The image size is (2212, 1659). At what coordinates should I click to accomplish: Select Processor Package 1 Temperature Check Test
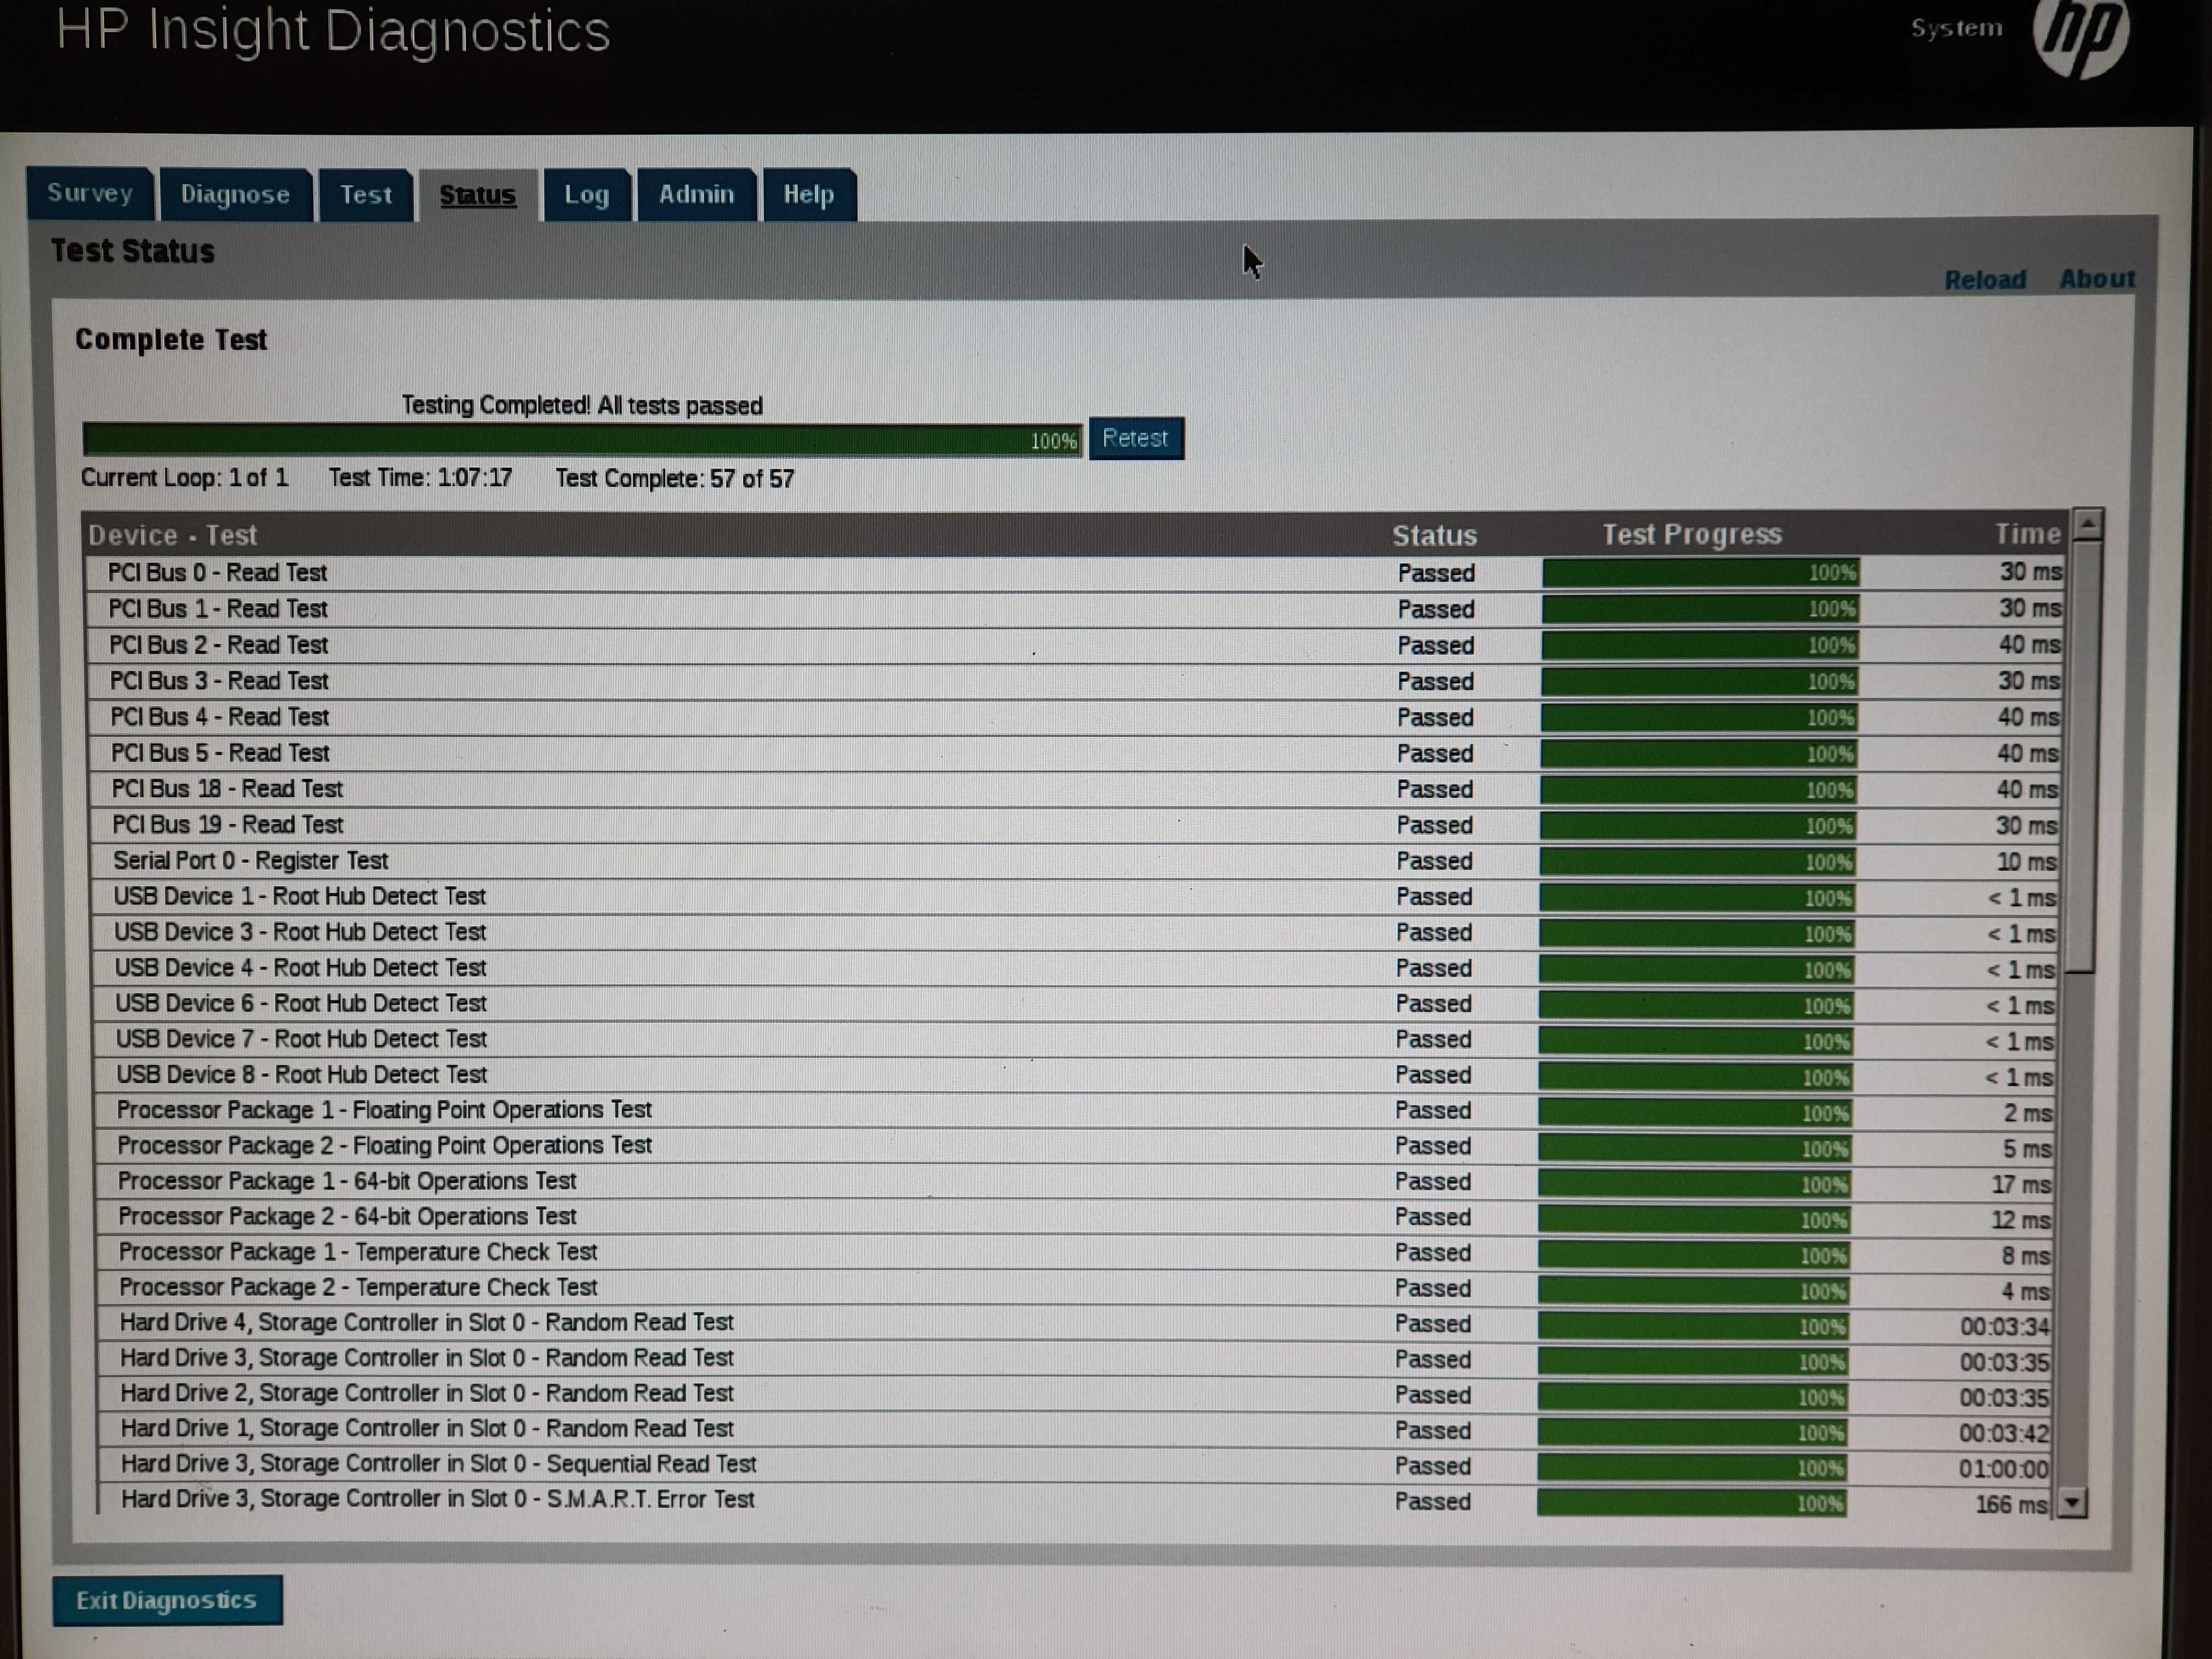1075,1253
